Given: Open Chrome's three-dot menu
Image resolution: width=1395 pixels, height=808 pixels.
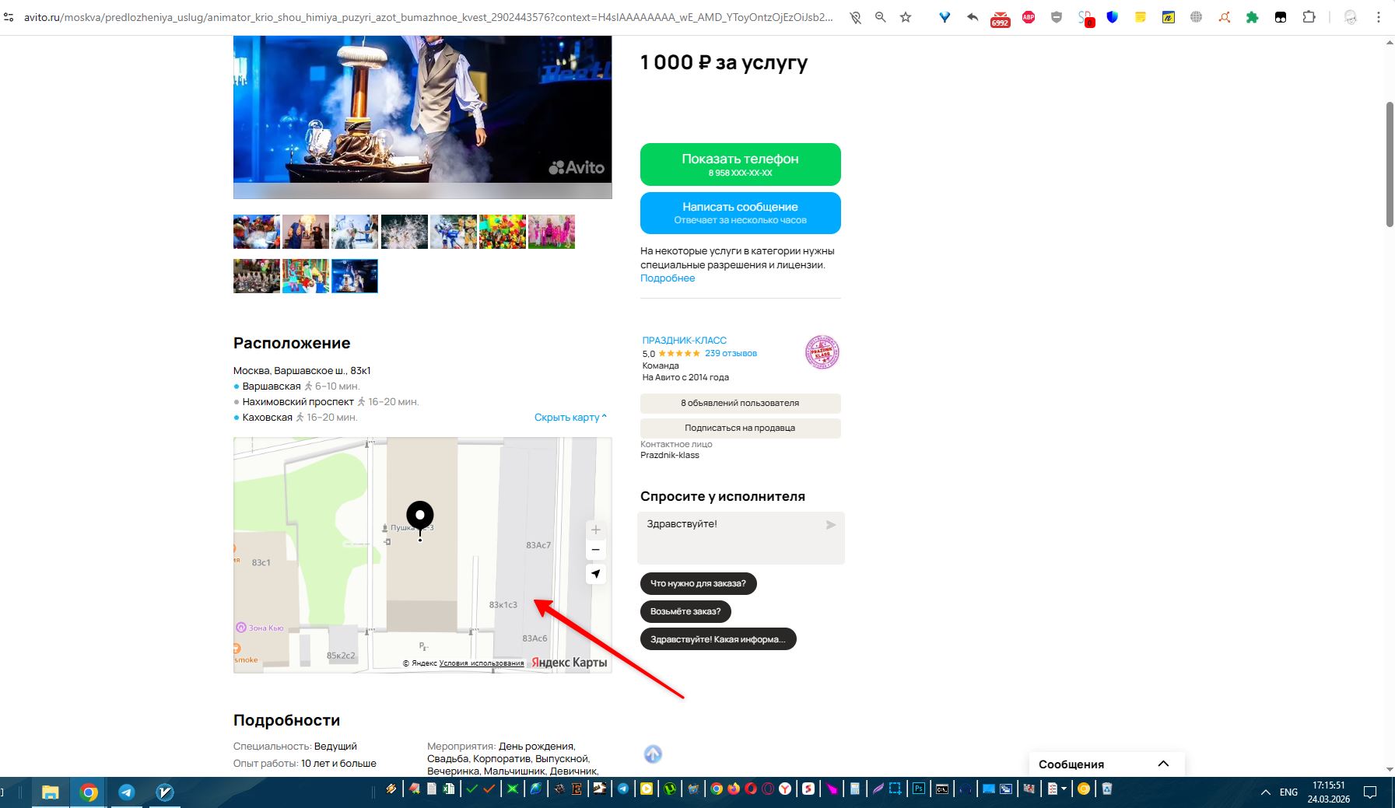Looking at the screenshot, I should pos(1378,17).
